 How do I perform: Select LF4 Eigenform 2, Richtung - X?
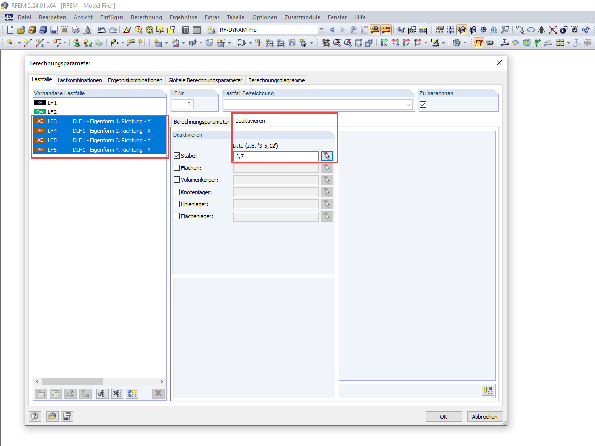pos(99,131)
